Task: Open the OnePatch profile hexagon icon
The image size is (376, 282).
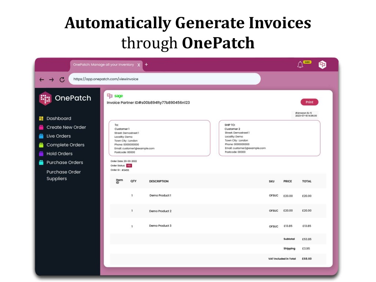Action: 322,65
